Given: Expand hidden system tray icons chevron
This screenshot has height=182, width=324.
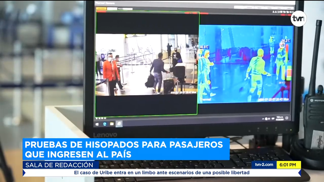Looking at the screenshot, I should click(x=263, y=119).
